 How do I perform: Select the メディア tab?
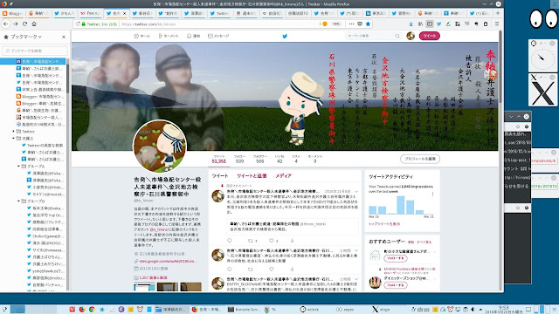(283, 176)
